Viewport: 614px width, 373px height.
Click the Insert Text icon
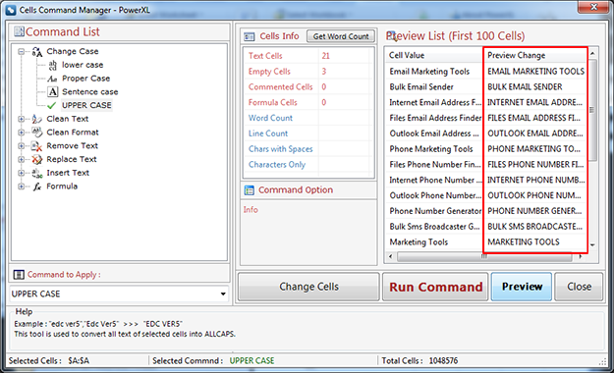click(x=36, y=173)
